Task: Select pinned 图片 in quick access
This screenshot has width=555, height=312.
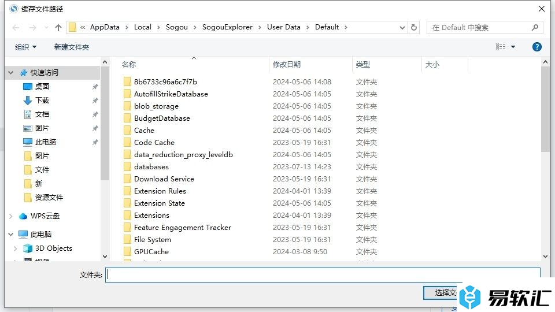Action: click(x=42, y=128)
